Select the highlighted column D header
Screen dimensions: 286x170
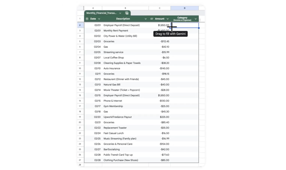point(184,8)
